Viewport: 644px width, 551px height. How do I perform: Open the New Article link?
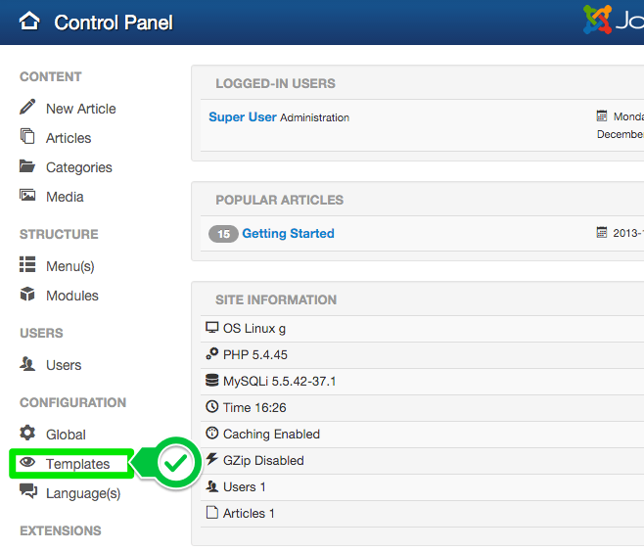pyautogui.click(x=80, y=109)
